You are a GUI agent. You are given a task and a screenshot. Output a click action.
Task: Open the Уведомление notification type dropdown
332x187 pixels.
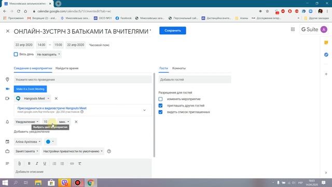pyautogui.click(x=27, y=122)
